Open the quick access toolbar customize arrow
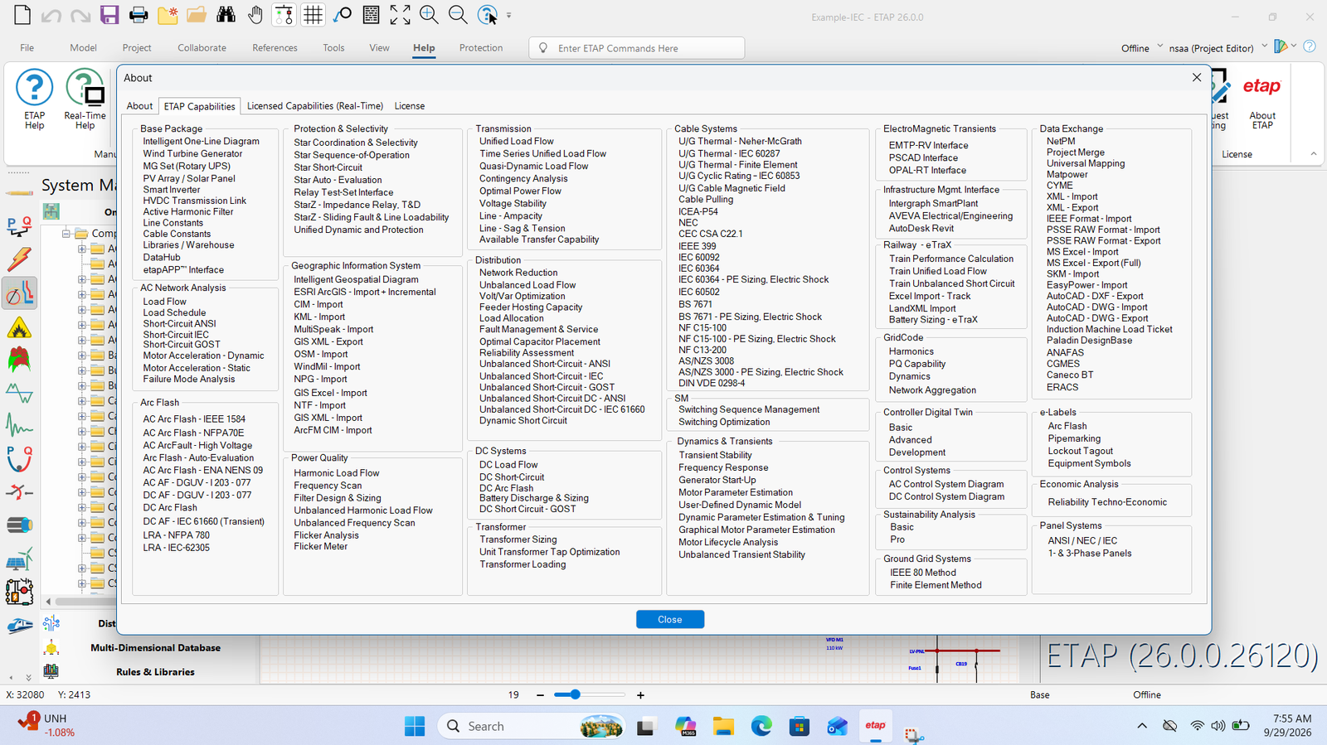Viewport: 1327px width, 745px height. 508,15
